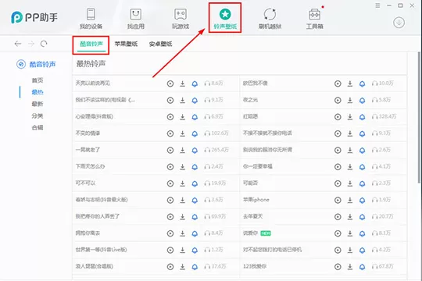Play the ringtone 不变的情缘

coord(170,133)
